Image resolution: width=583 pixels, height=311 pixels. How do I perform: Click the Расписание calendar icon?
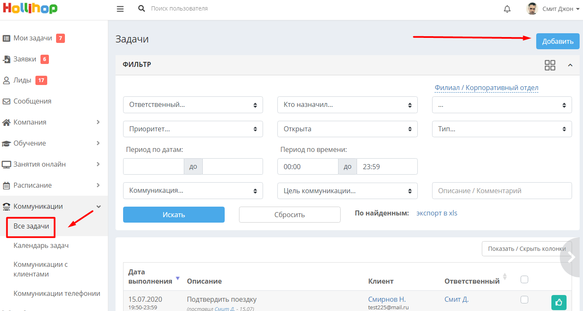pyautogui.click(x=6, y=186)
